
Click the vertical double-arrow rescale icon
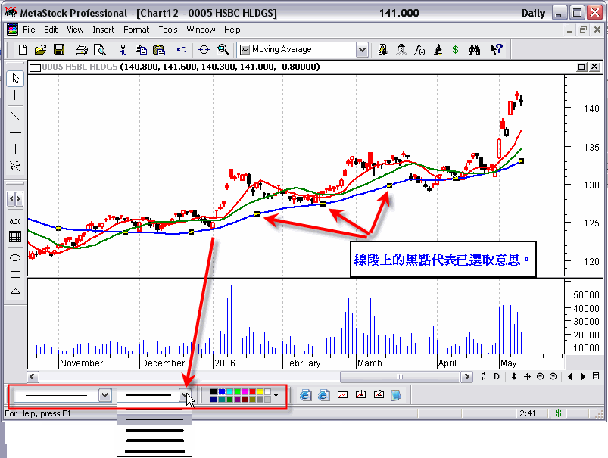pyautogui.click(x=514, y=376)
